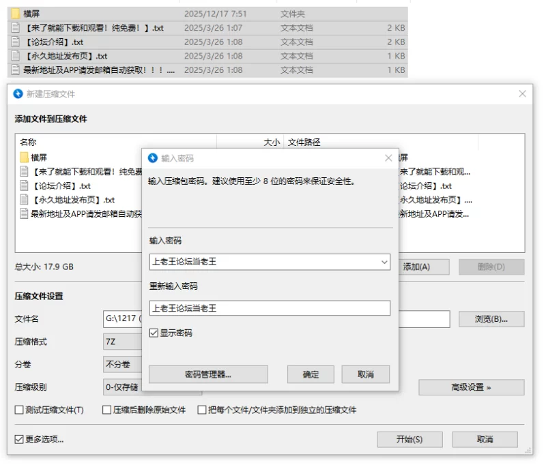Click 论坛介绍】.txt path entry in 文件路径 column
This screenshot has width=546, height=467.
point(425,186)
